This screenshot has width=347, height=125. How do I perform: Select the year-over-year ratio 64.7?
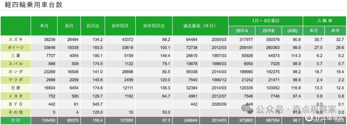[166, 96]
